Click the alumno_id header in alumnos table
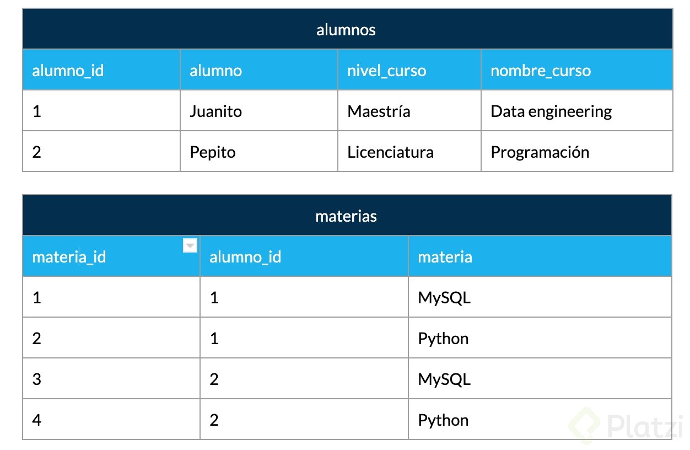Image resolution: width=690 pixels, height=450 pixels. pos(68,71)
